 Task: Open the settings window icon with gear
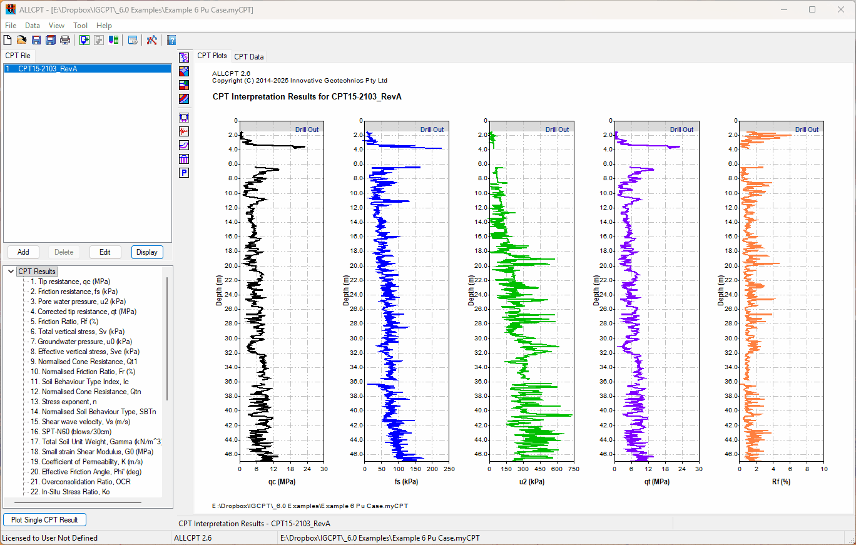(x=133, y=40)
